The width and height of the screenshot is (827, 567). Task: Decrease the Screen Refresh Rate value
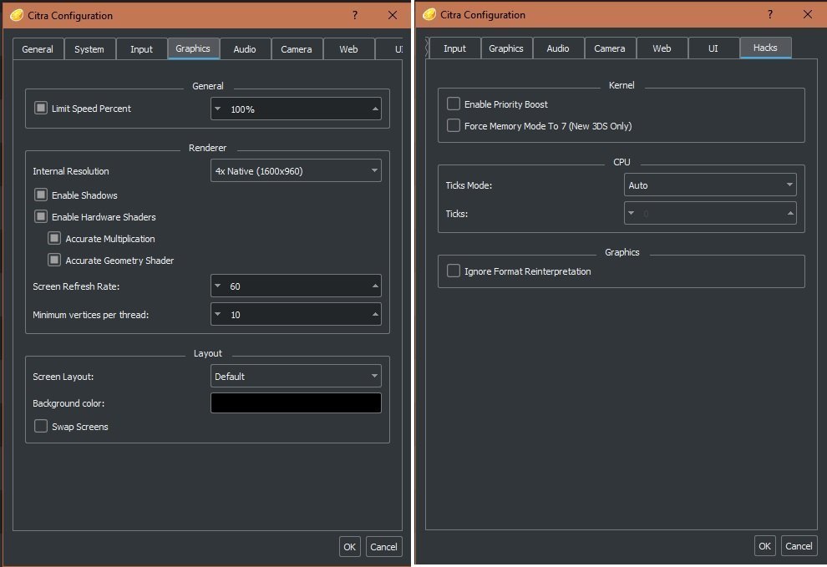tap(218, 286)
